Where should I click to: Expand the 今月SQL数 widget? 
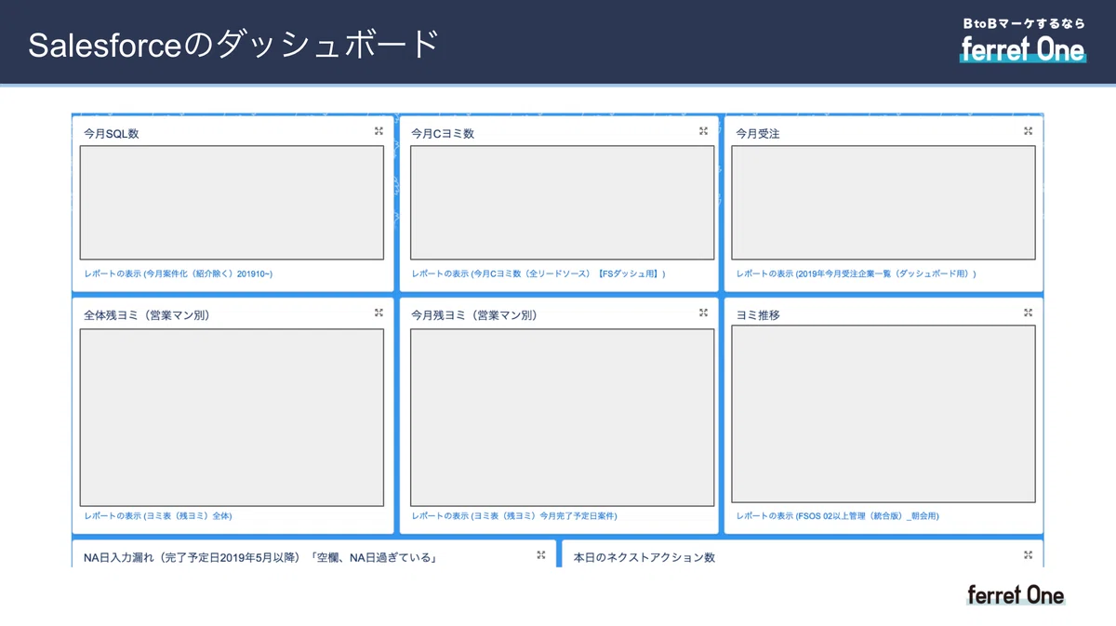(x=379, y=131)
